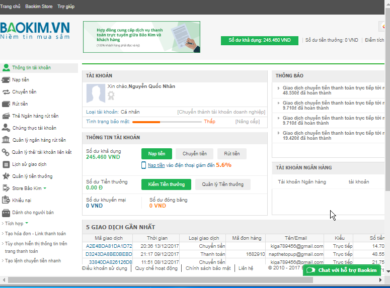Expand the 19.420đ notification arrow
Image resolution: width=390 pixels, height=288 pixels.
[x=278, y=133]
